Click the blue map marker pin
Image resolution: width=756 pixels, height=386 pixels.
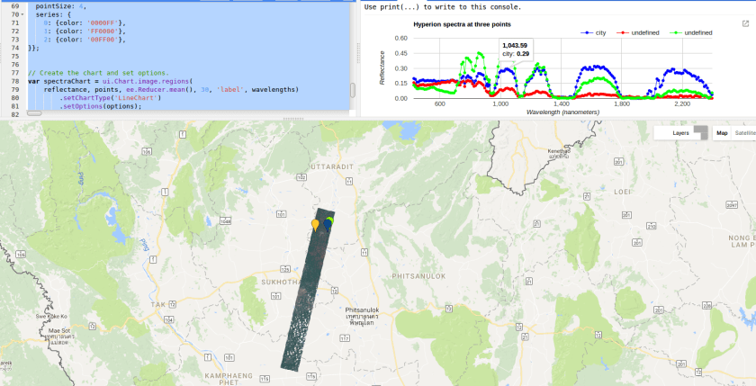tap(328, 221)
